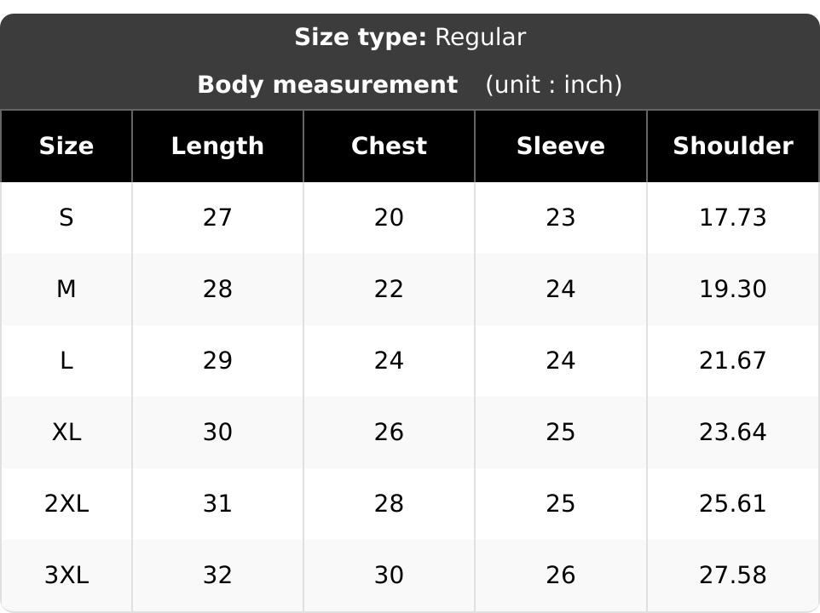Select the L size row label
Screen dimensions: 820x613
(x=66, y=360)
